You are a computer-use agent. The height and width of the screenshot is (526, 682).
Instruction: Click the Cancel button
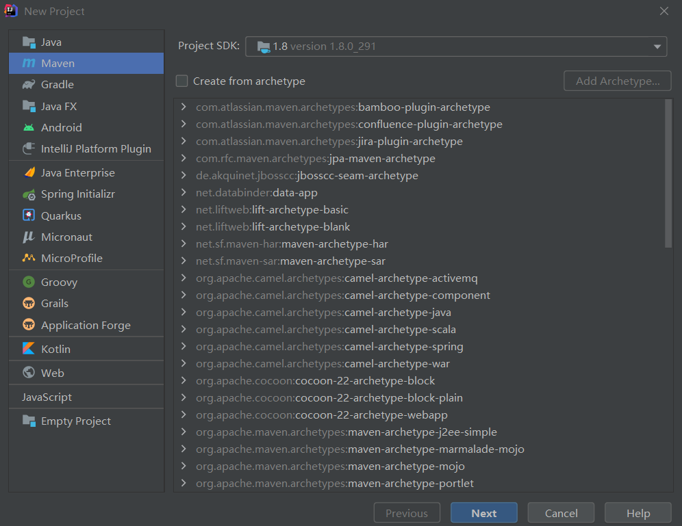pyautogui.click(x=561, y=513)
